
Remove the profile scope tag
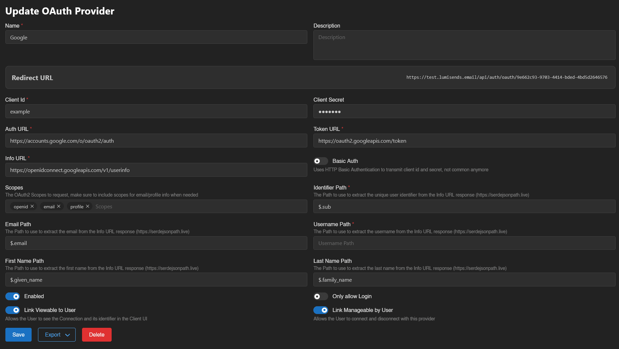coord(87,206)
